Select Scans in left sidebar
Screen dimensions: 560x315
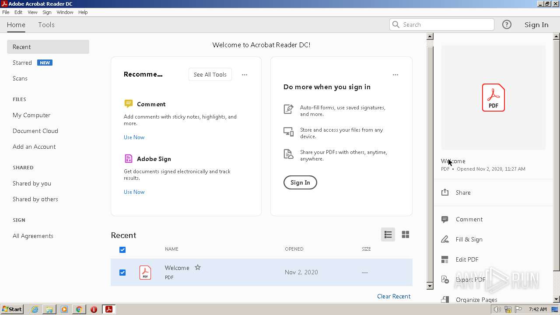pyautogui.click(x=20, y=78)
